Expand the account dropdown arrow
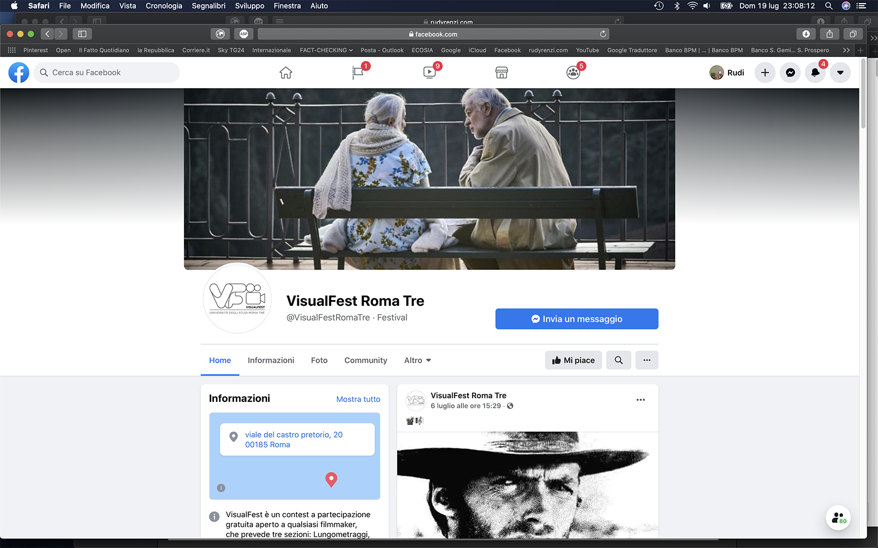 840,73
